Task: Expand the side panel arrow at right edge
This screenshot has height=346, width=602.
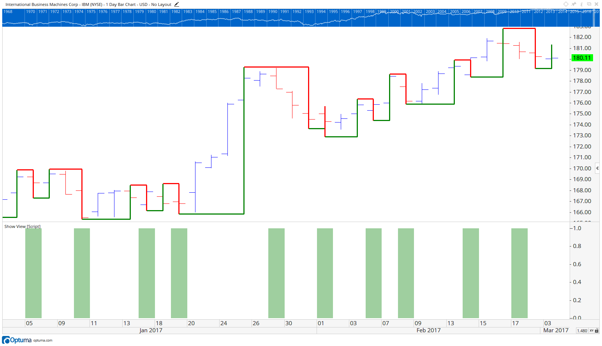Action: coord(597,168)
